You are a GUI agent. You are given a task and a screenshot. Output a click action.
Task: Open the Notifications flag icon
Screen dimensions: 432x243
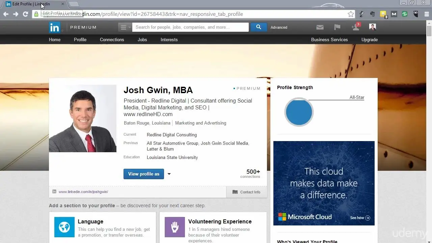[337, 27]
